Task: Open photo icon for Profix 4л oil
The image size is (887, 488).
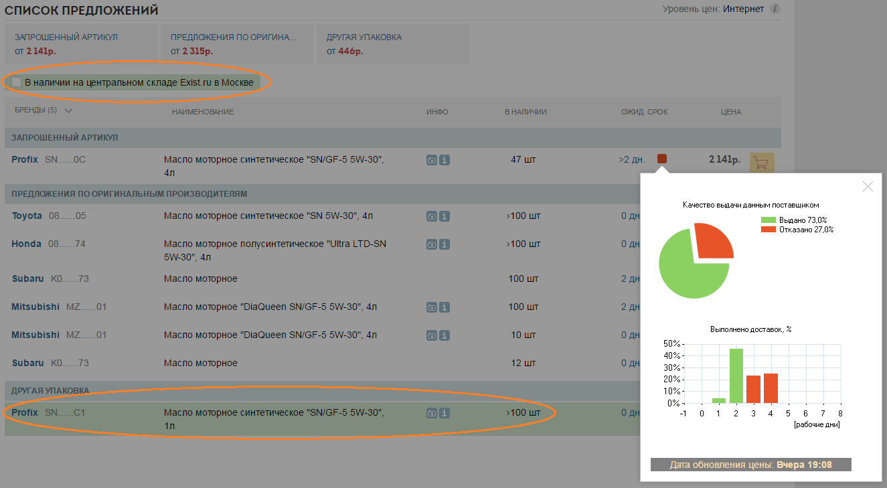Action: pyautogui.click(x=432, y=160)
